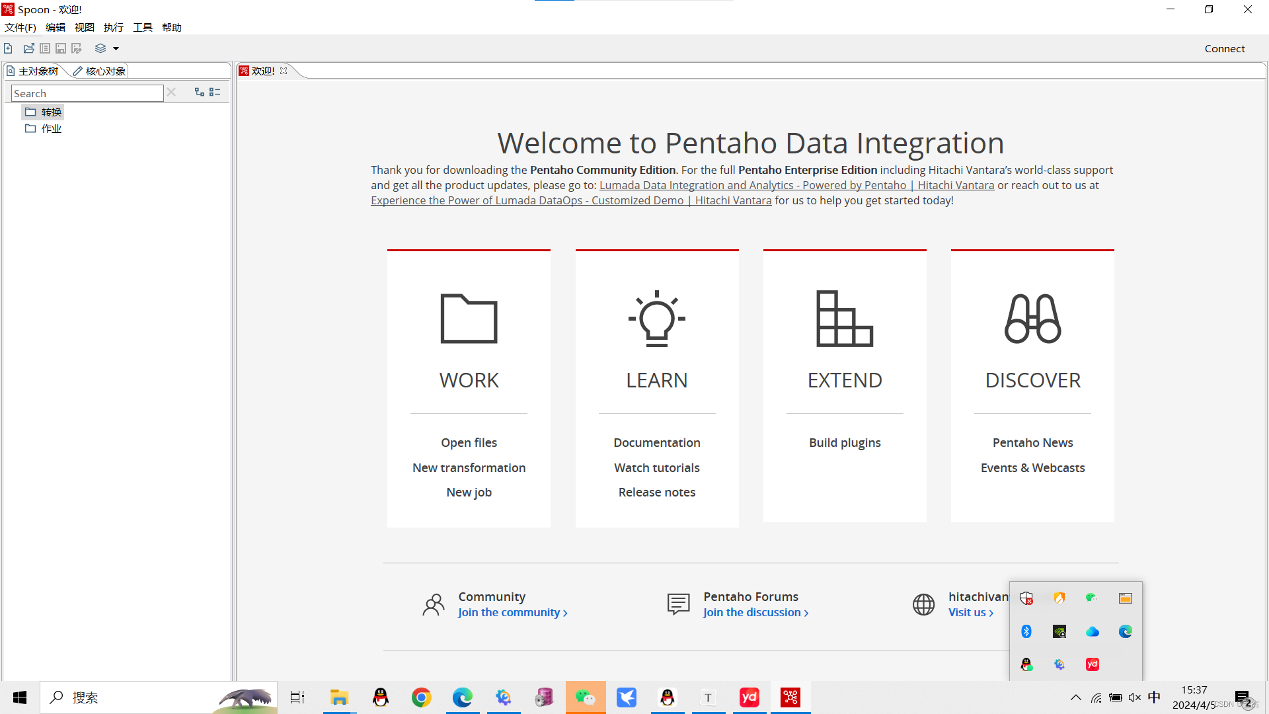Open the 文件(F) menu
This screenshot has width=1269, height=714.
[20, 27]
